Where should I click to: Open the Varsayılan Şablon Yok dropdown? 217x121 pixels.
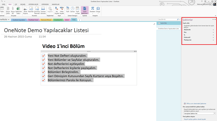(x=215, y=113)
